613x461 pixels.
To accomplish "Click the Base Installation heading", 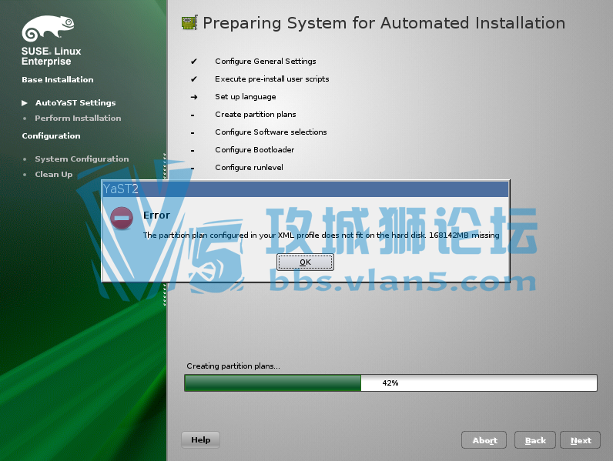I will click(58, 80).
